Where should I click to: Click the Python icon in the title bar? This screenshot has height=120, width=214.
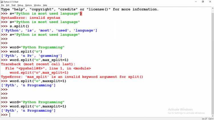pyautogui.click(x=2, y=2)
